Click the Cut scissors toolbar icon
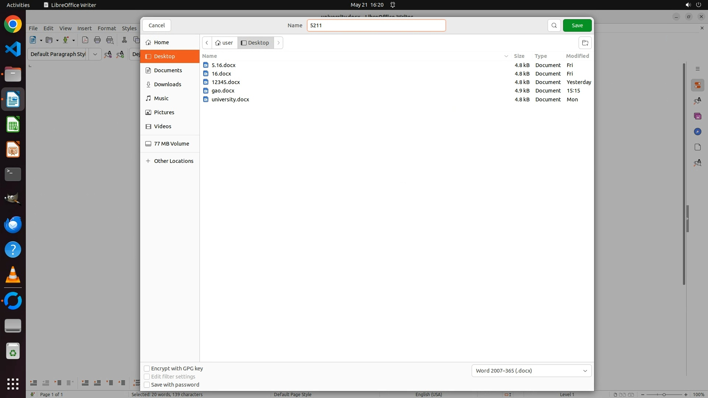 coord(124,40)
